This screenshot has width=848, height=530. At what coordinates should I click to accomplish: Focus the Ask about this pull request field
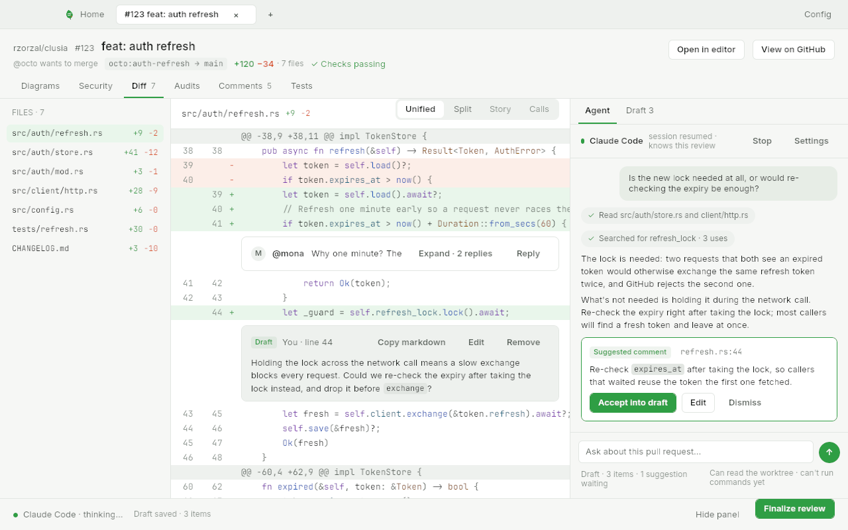coord(696,452)
